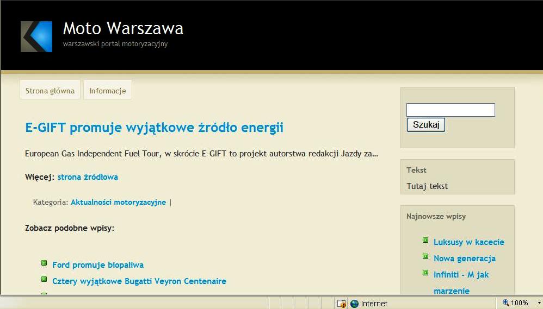Click the Moto Warszawa site title
The height and width of the screenshot is (309, 543).
point(123,28)
